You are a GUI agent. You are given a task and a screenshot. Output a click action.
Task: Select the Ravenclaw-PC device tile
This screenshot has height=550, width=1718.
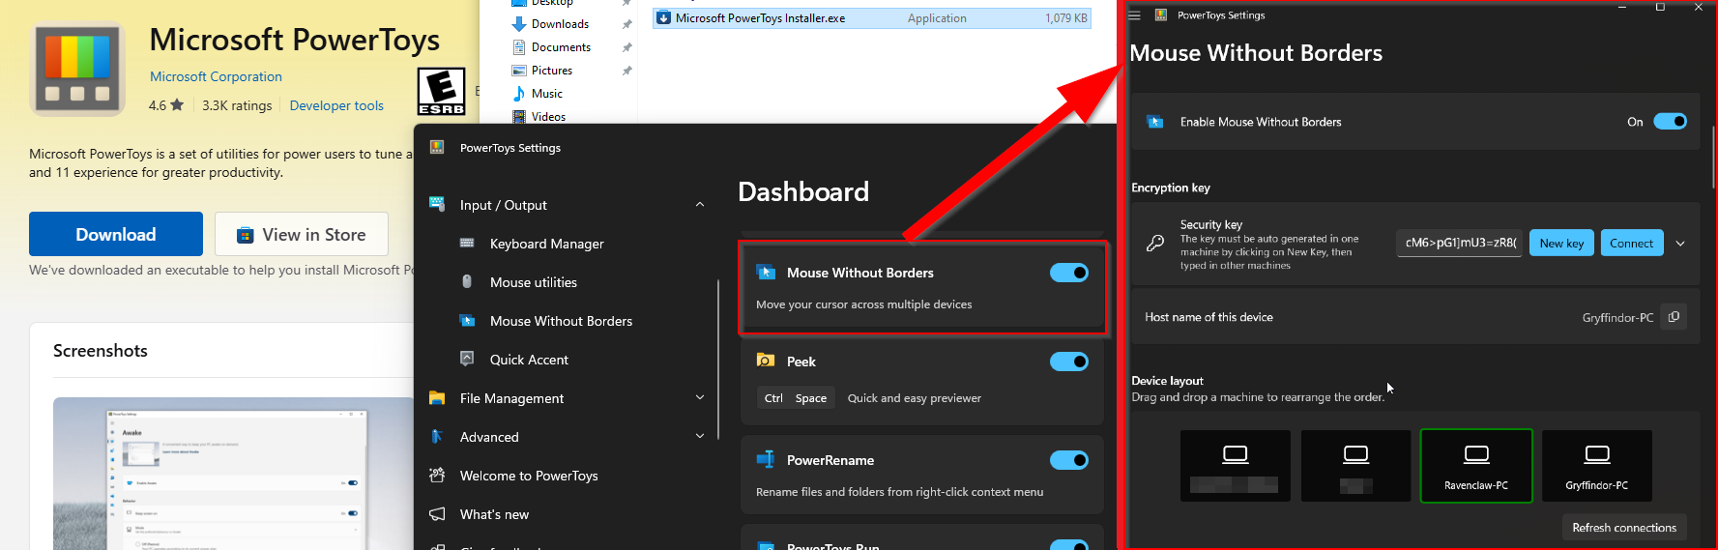coord(1476,466)
